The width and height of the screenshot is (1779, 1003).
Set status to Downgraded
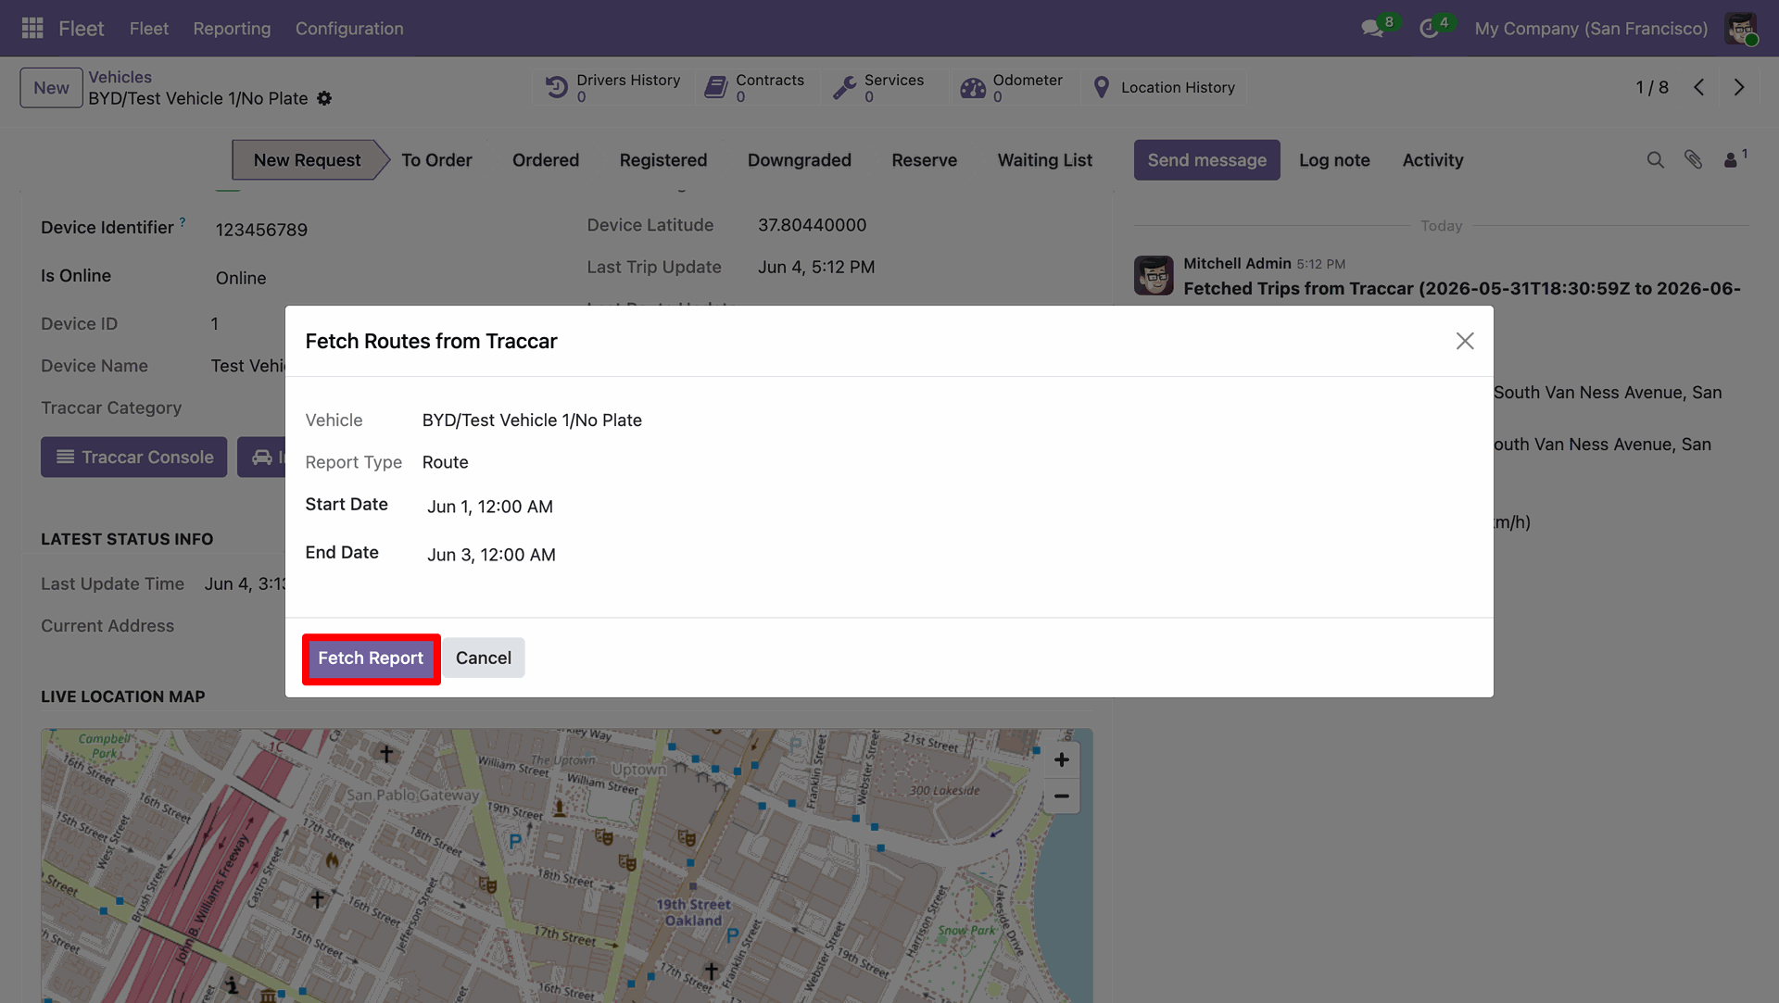click(x=800, y=160)
